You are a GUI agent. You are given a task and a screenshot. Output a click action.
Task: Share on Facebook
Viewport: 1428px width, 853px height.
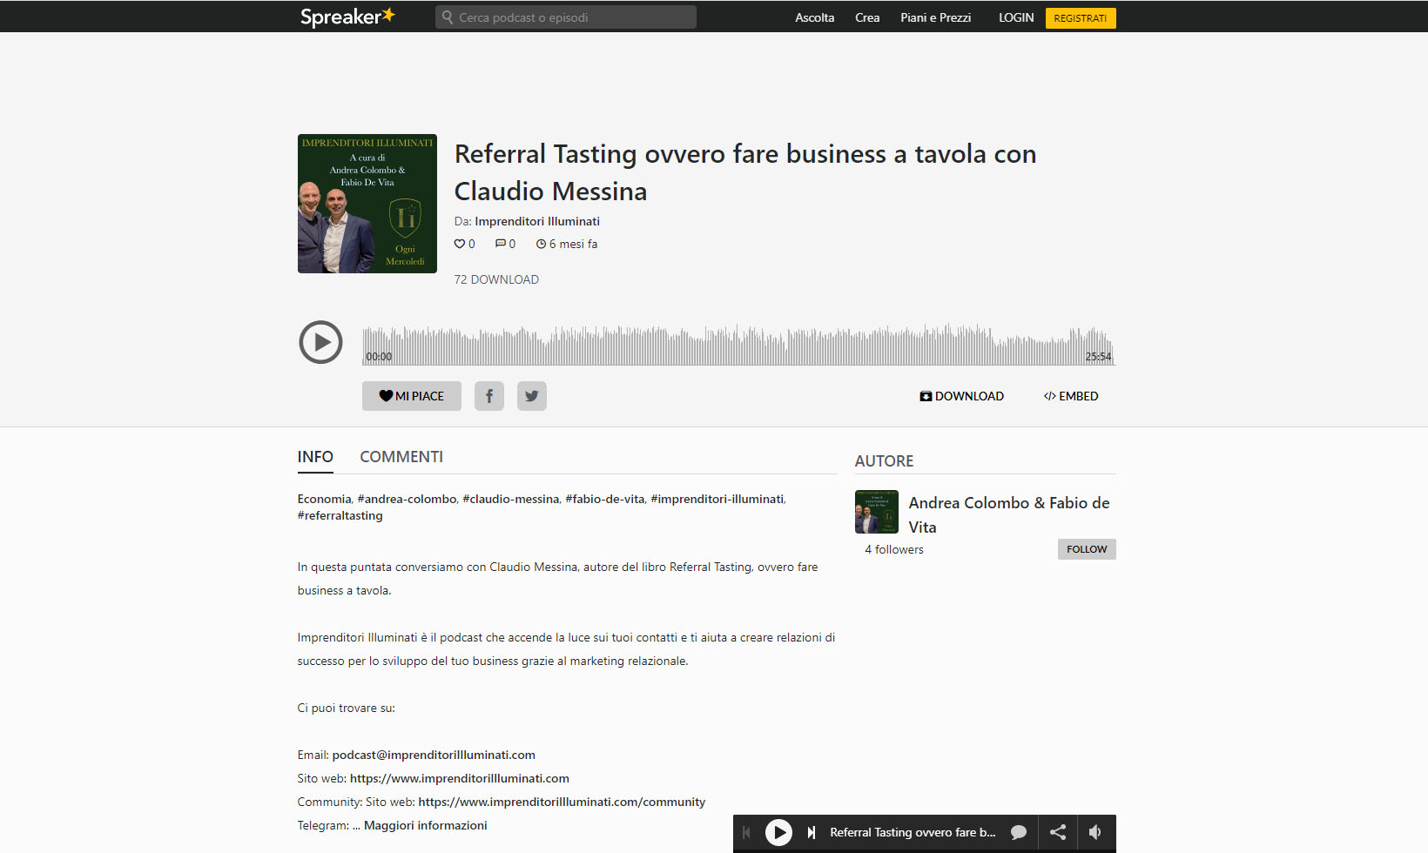coord(489,396)
